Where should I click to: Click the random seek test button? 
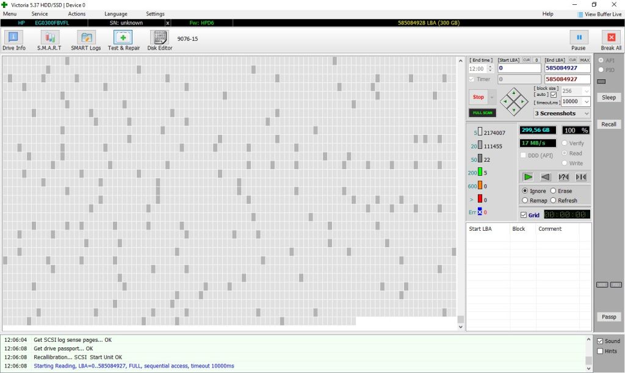pyautogui.click(x=563, y=177)
